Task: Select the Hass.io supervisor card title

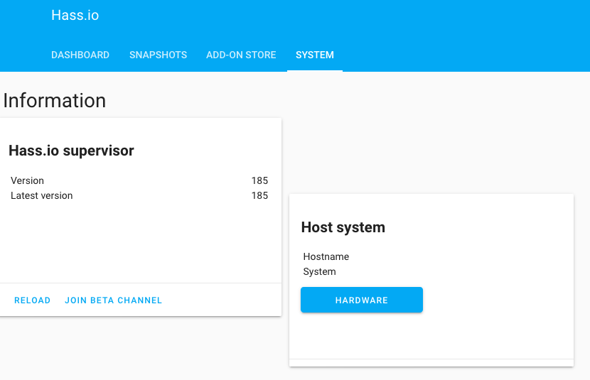Action: pyautogui.click(x=72, y=151)
